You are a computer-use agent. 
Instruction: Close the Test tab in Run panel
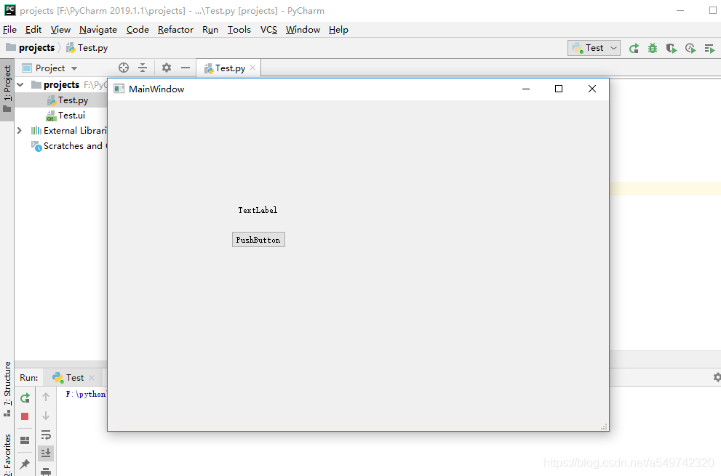coord(92,378)
